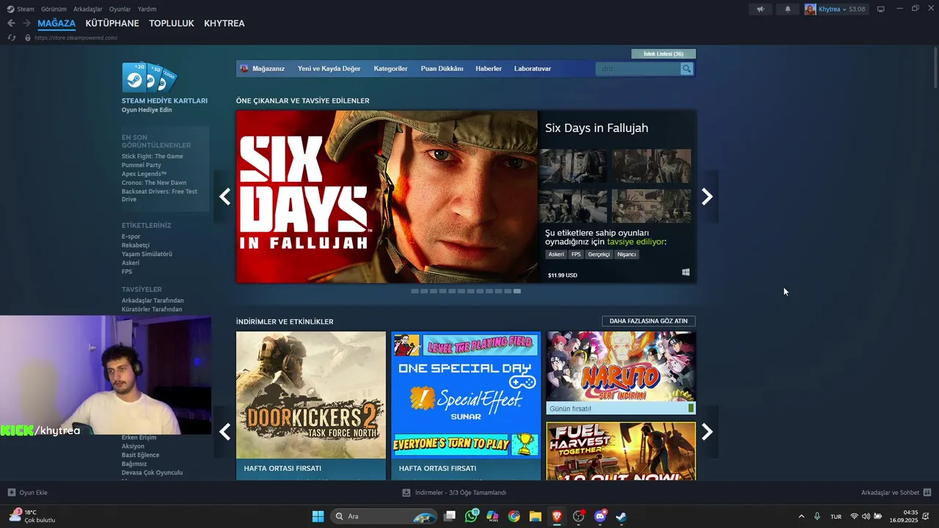Open the Windows Start menu
This screenshot has height=528, width=939.
(318, 516)
